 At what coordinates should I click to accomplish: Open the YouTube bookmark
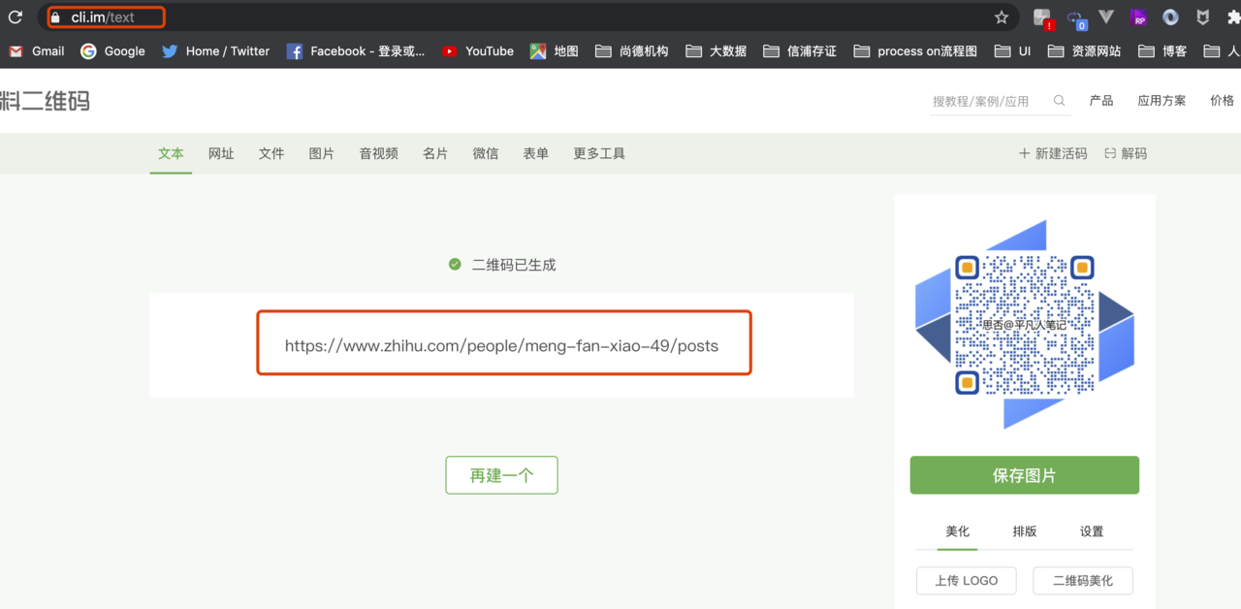point(477,51)
